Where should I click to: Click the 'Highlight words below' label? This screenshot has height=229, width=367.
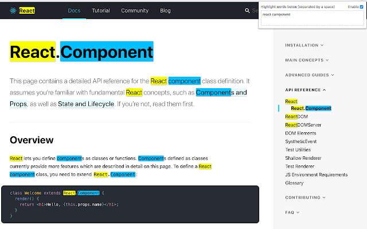tap(298, 7)
